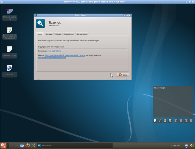Open the Translations tab
This screenshot has width=195, height=149.
click(69, 34)
